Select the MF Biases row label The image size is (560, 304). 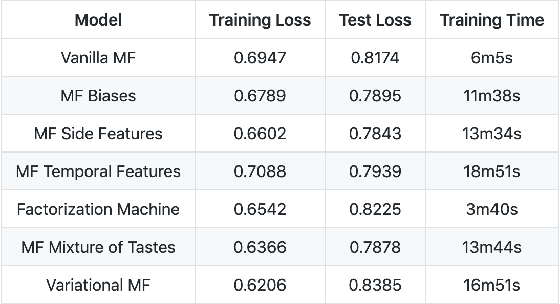(98, 96)
